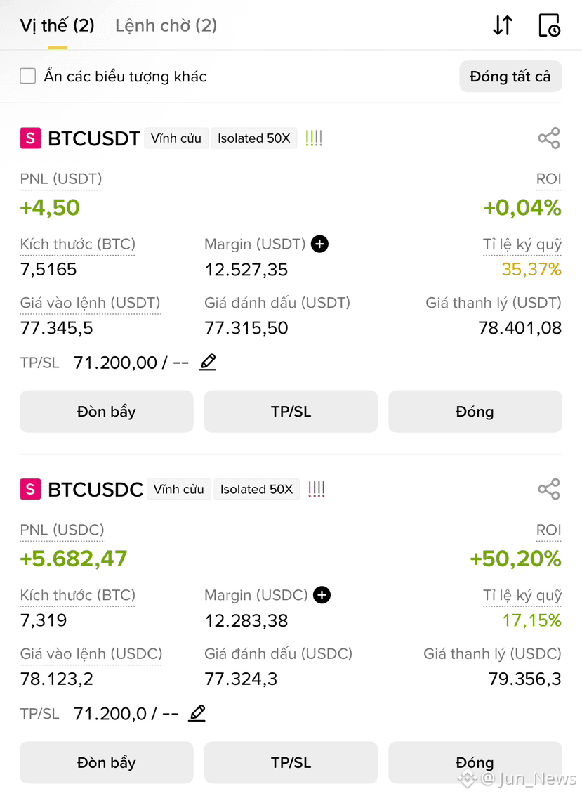Click BTCUSDT's TP/SL button

point(291,412)
